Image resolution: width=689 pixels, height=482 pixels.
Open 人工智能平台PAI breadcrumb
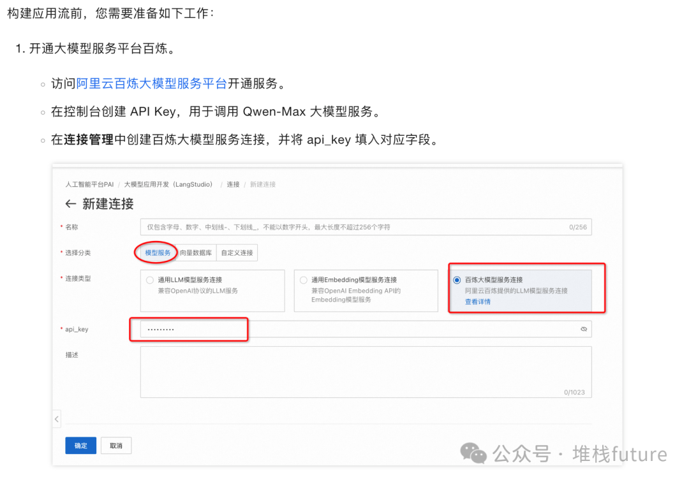90,184
